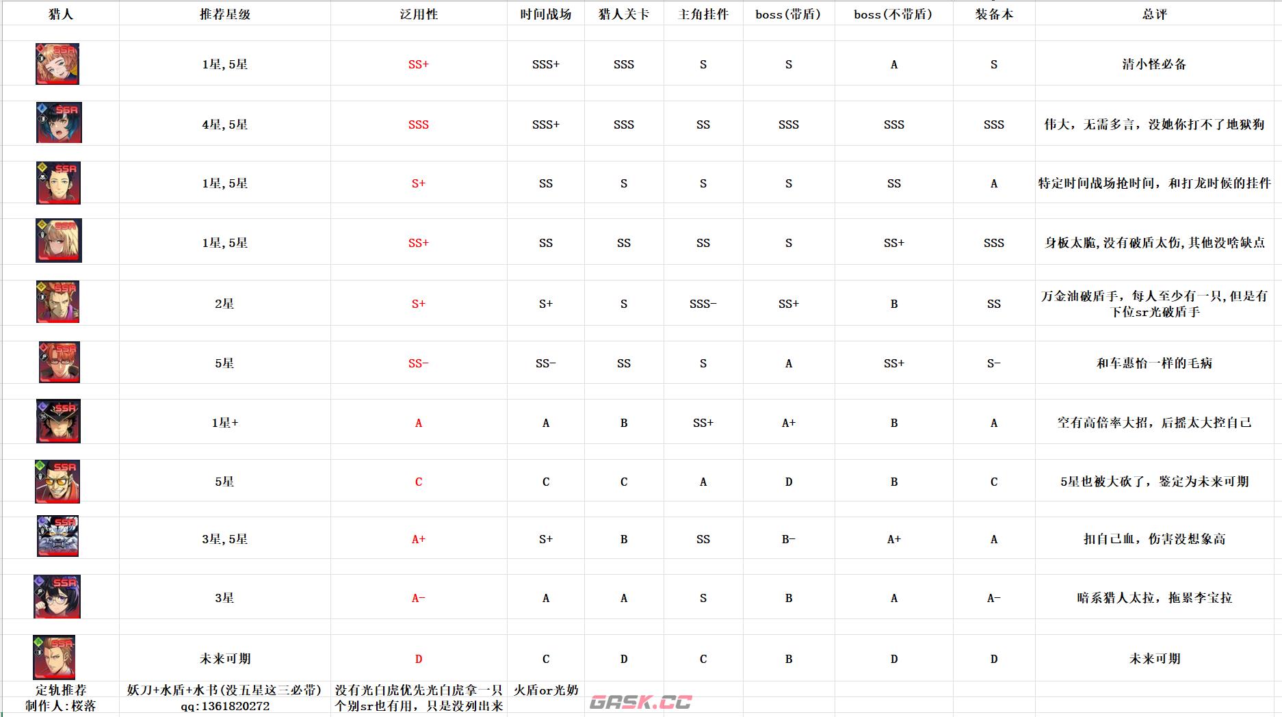Select the 万金油破盾手 review cell

pyautogui.click(x=1155, y=304)
